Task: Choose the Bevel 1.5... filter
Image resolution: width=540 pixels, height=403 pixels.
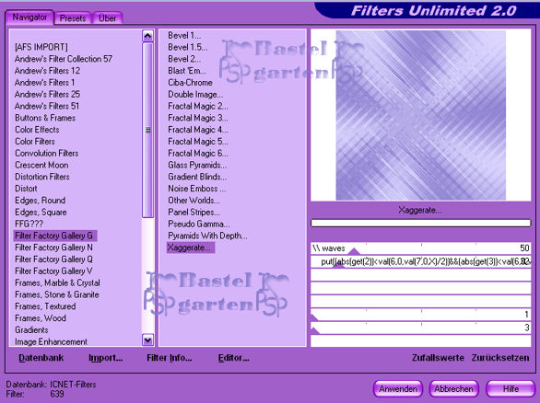Action: point(188,47)
